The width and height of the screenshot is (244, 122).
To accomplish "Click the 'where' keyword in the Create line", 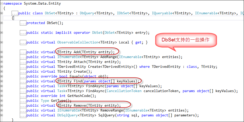I will tap(145, 67).
